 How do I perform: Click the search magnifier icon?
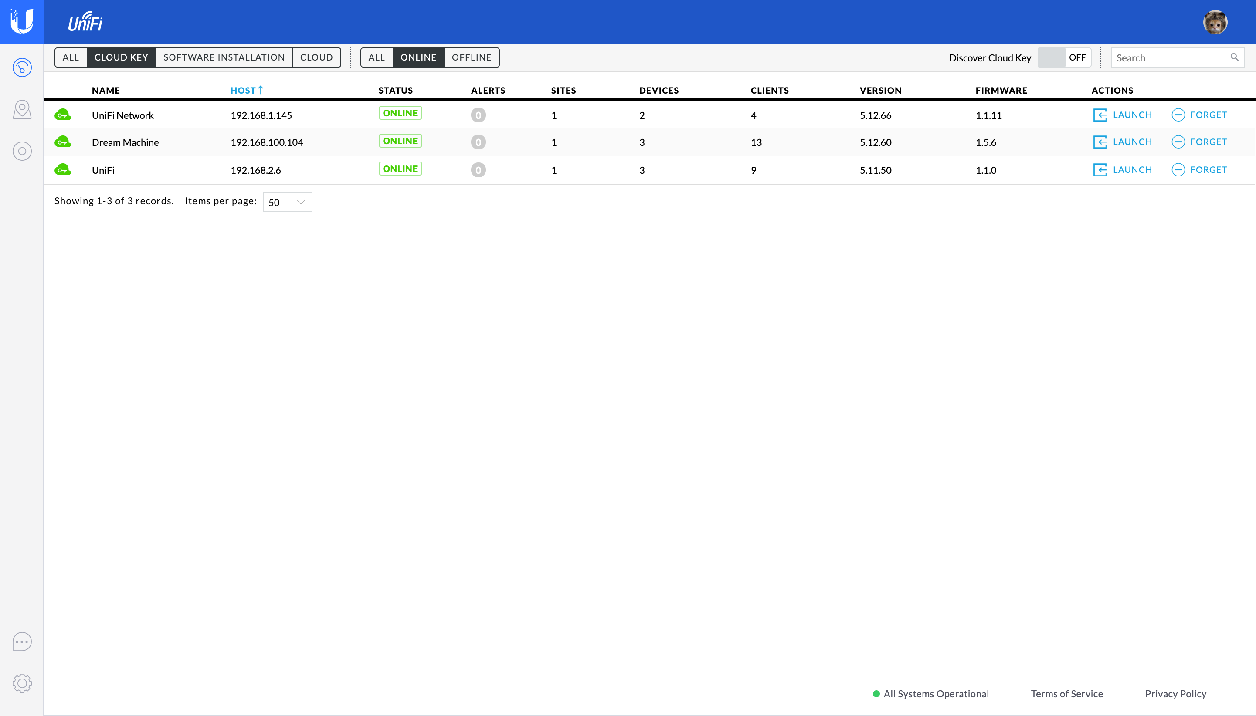(x=1234, y=57)
